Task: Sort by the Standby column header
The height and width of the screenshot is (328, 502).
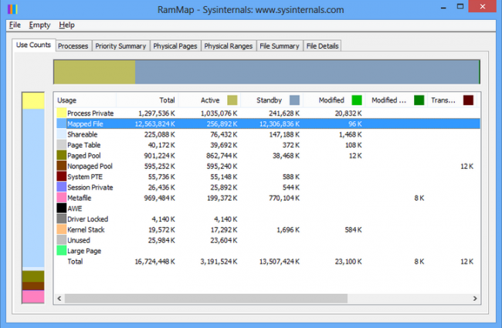Action: pyautogui.click(x=272, y=100)
